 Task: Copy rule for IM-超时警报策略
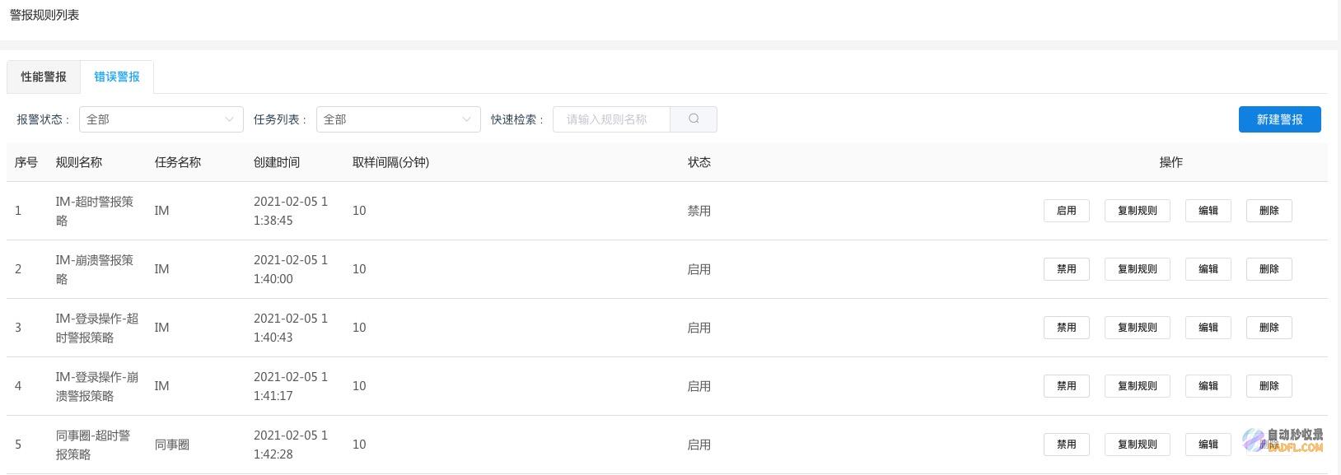point(1137,211)
